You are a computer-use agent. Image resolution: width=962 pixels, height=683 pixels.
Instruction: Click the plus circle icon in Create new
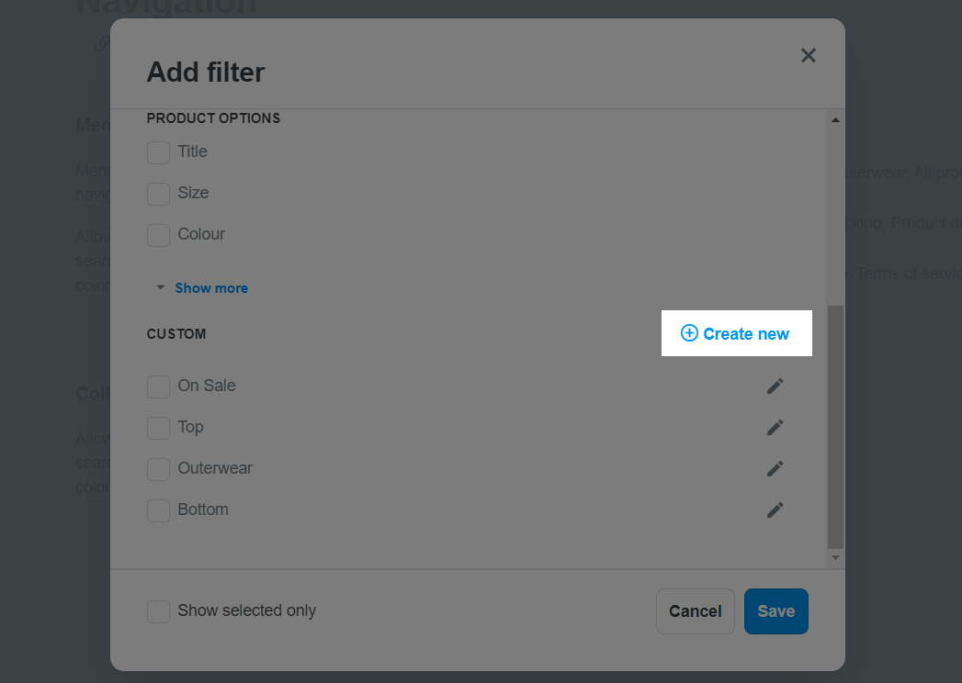click(x=689, y=333)
